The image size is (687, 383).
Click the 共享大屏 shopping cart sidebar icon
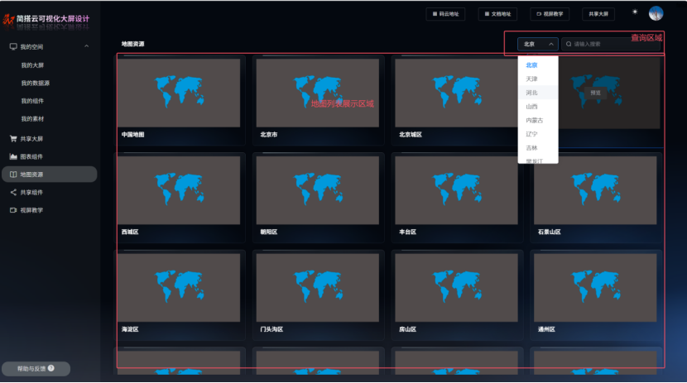point(13,138)
